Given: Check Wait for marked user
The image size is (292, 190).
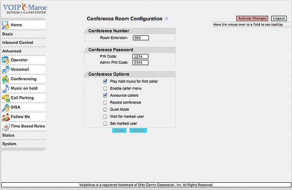Looking at the screenshot, I should (105, 116).
